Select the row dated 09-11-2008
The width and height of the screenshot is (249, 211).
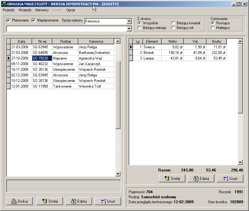(60, 64)
